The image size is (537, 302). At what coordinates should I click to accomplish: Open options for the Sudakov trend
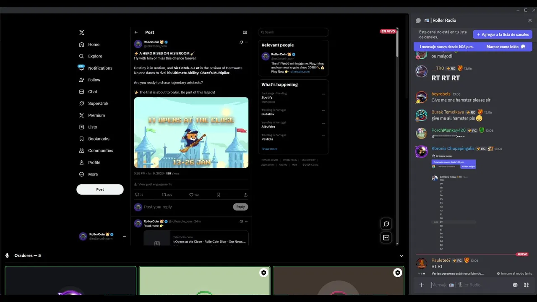[x=323, y=111]
